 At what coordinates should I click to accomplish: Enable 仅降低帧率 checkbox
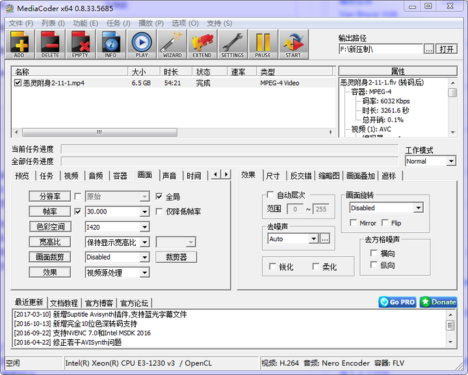coord(159,212)
